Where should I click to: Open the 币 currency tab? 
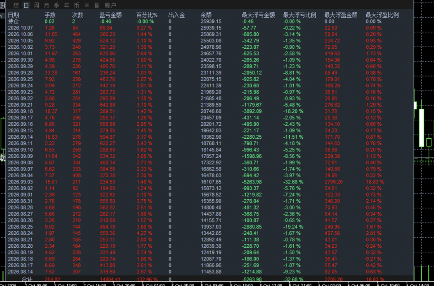[x=77, y=5]
